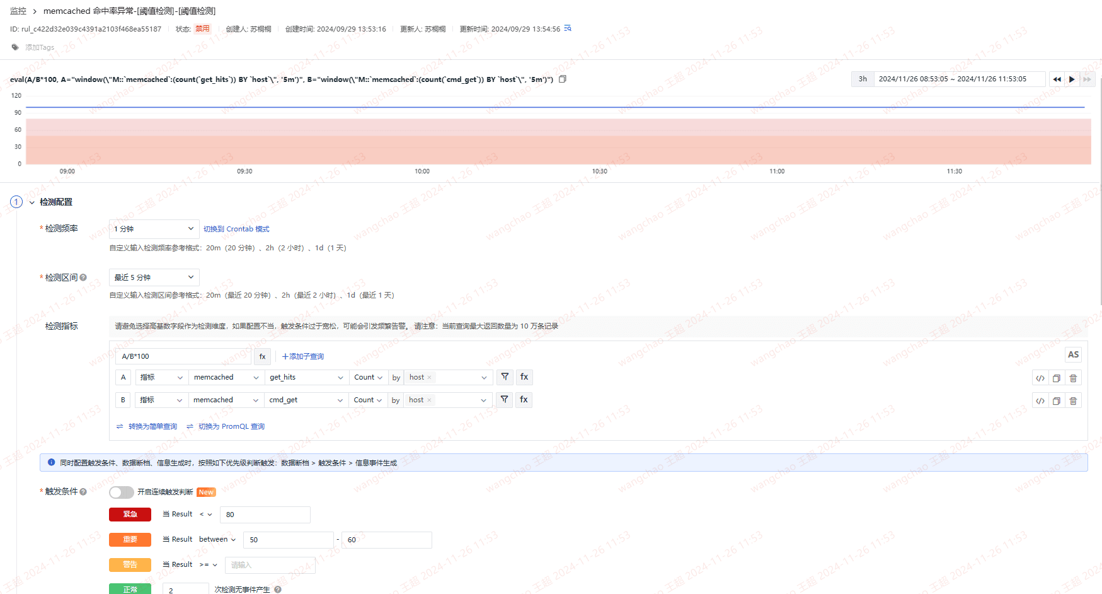Image resolution: width=1102 pixels, height=594 pixels.
Task: Click the red 紧急 severity label
Action: coord(130,515)
